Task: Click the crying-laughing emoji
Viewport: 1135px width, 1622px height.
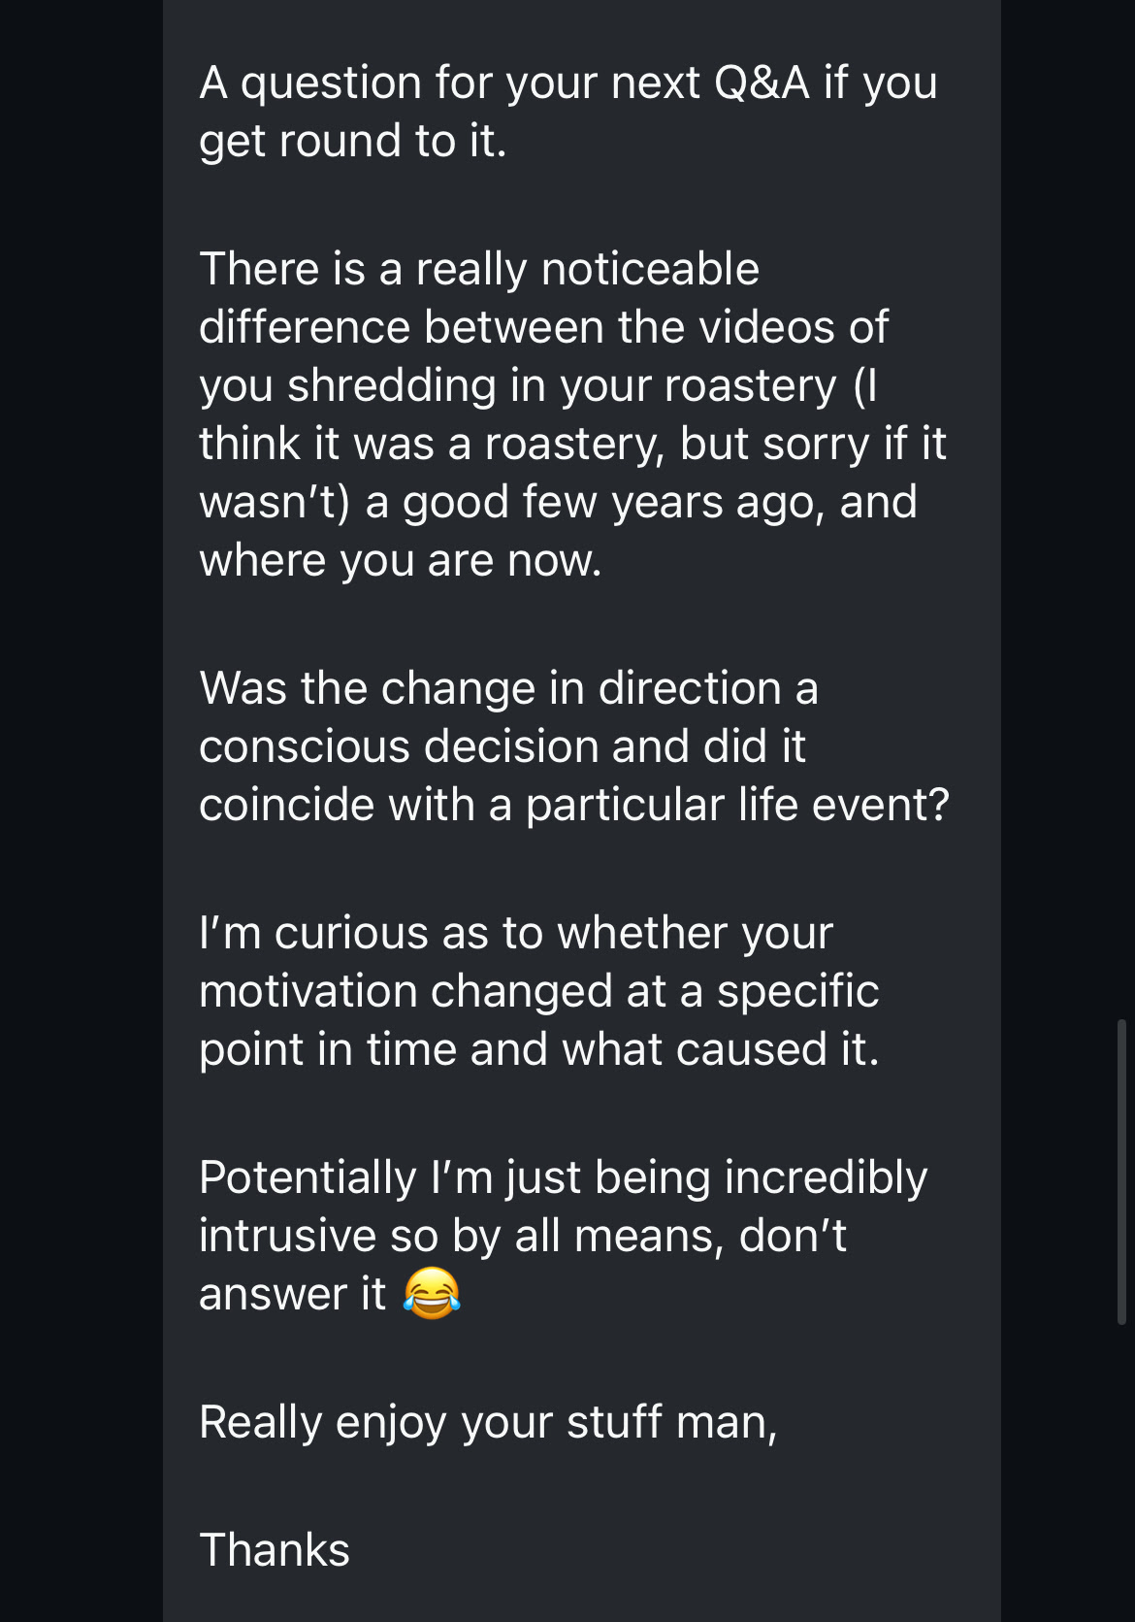Action: click(x=432, y=1294)
